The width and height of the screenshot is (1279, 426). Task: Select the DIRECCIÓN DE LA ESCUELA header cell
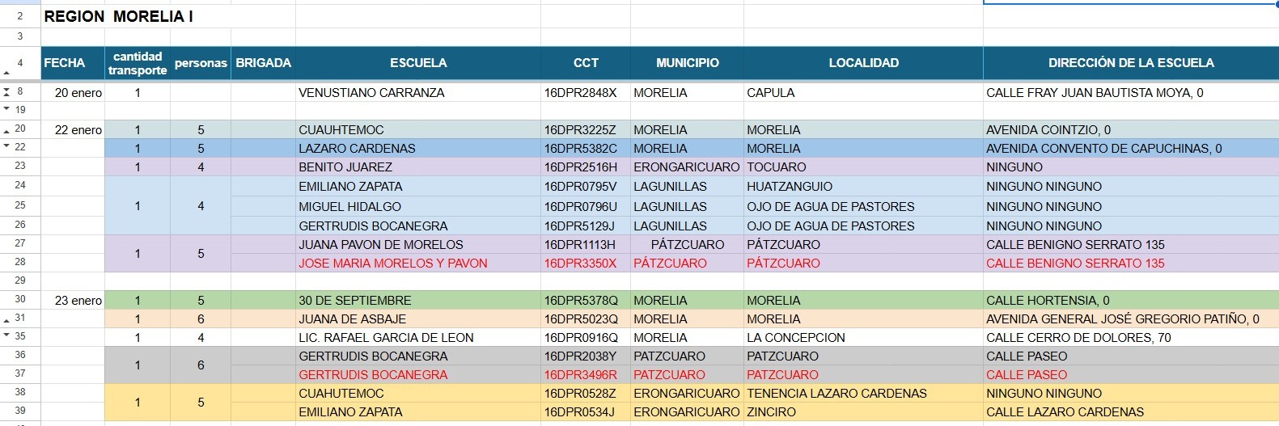pos(1130,63)
